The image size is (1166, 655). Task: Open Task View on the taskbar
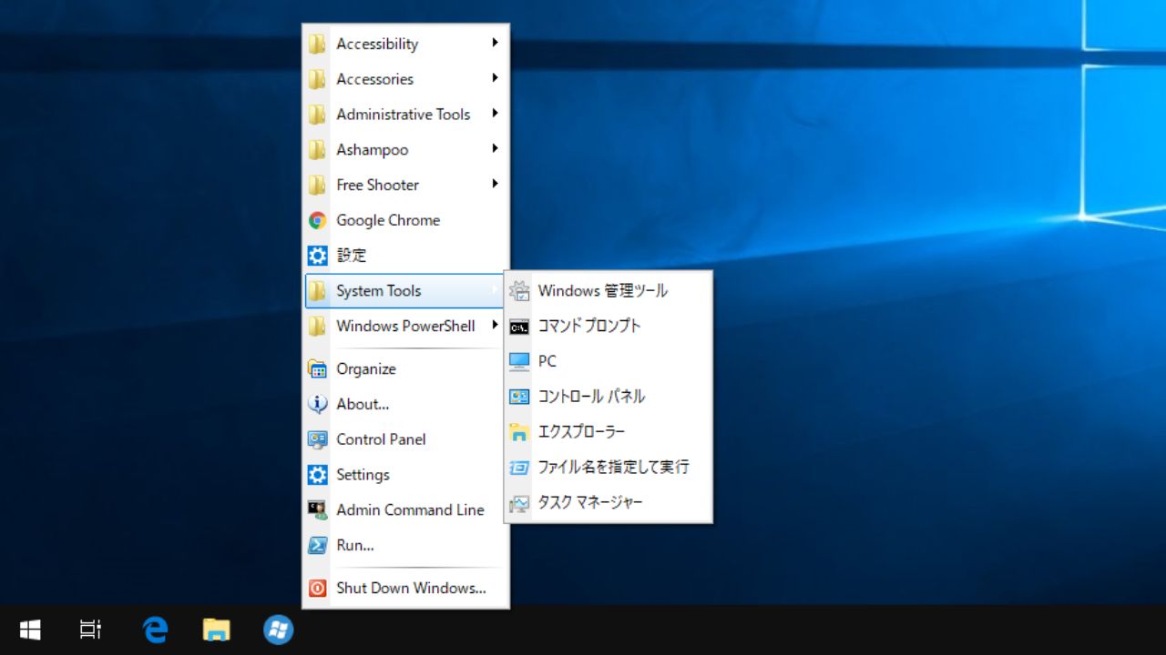tap(90, 630)
